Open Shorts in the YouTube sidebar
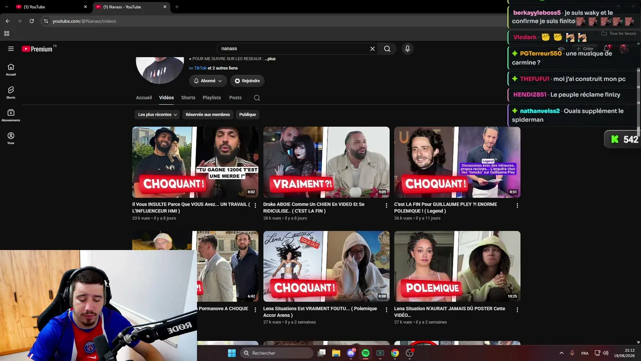Image resolution: width=641 pixels, height=361 pixels. click(11, 92)
